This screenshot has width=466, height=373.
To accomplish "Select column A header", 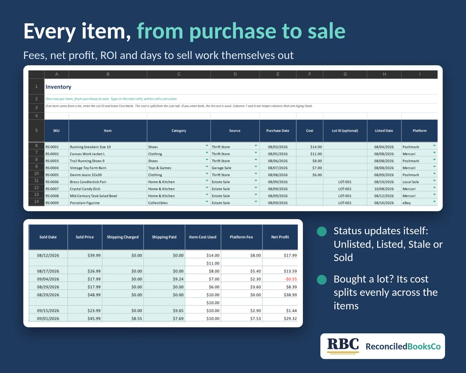I will [x=57, y=74].
